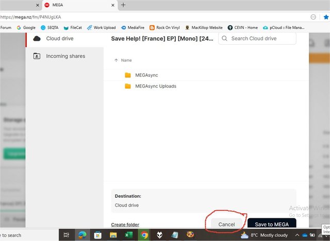Click the search magnifier icon

225,39
